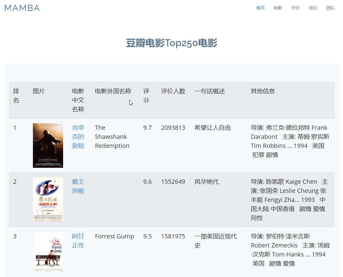Viewport: 343px width, 277px height.
Task: Click The Shawshank Redemption foreign title
Action: tap(112, 137)
